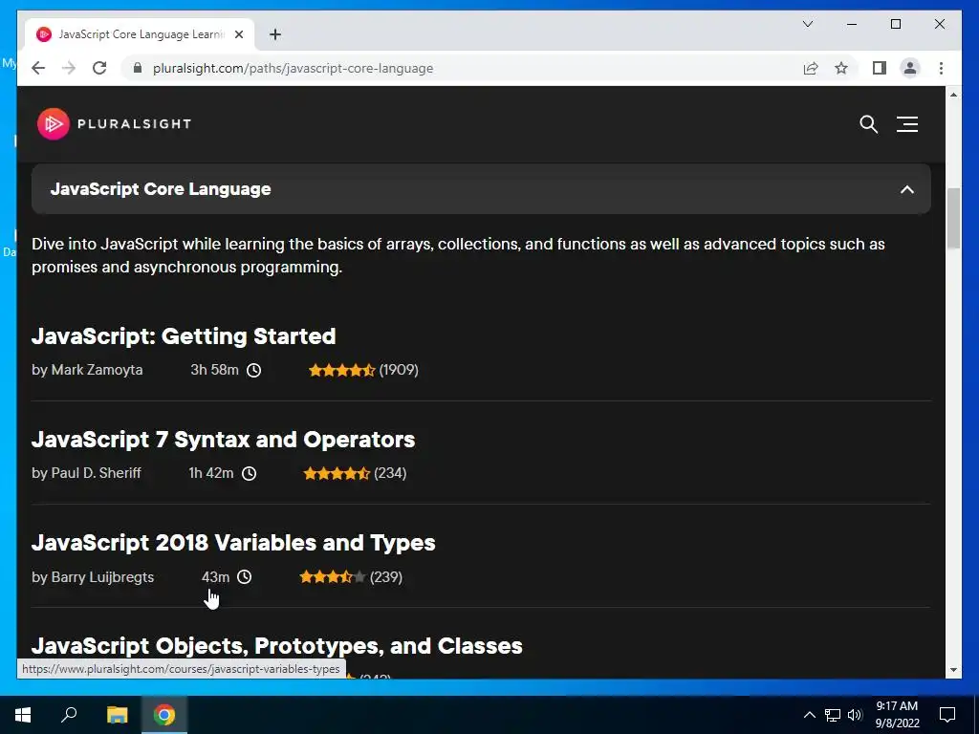Click author name Barry Luijbregts

tap(102, 576)
